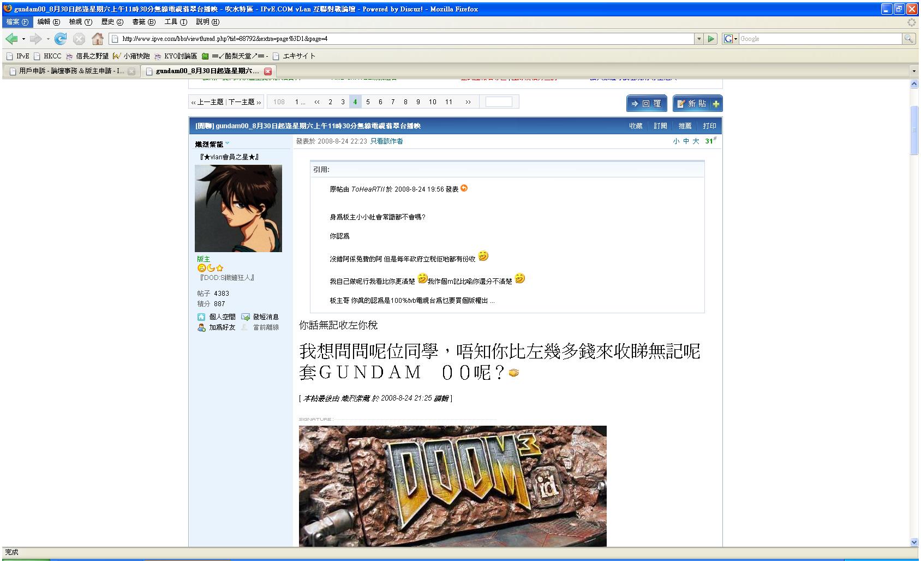This screenshot has height=561, width=921.
Task: Open the 信長之野望 bookmark
Action: point(86,56)
